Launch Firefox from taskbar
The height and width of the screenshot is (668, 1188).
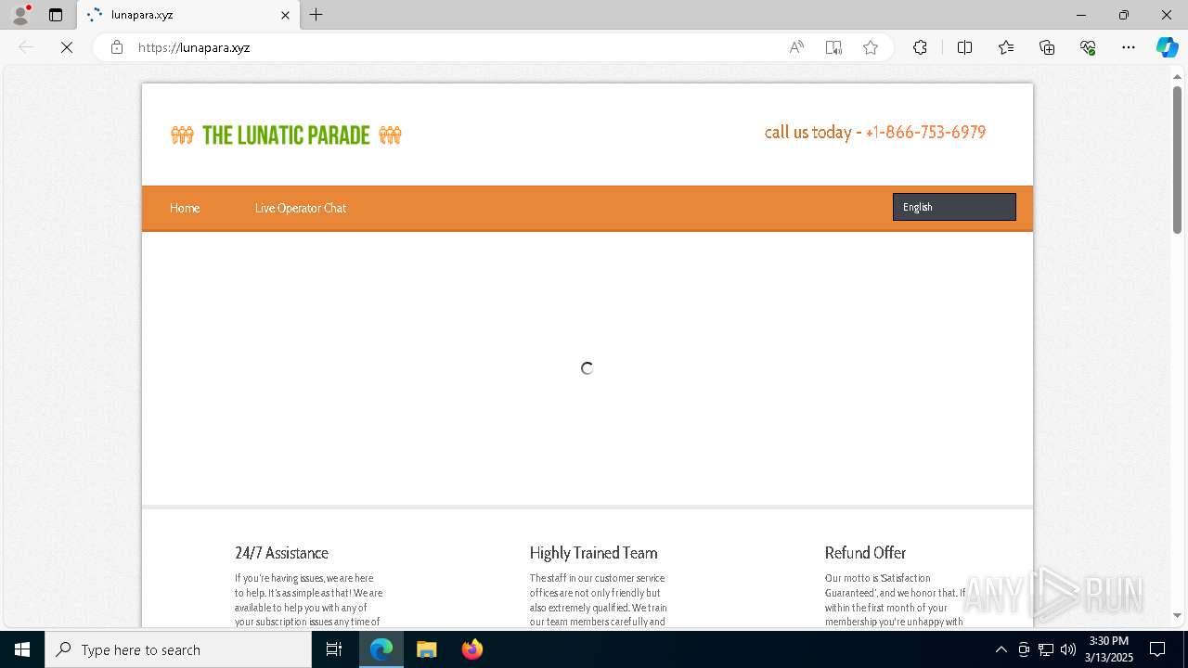coord(472,649)
